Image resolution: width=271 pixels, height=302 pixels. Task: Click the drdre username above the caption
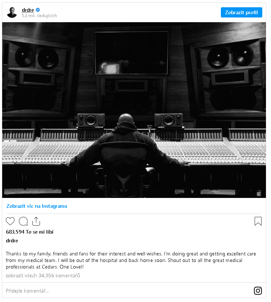[x=12, y=241]
